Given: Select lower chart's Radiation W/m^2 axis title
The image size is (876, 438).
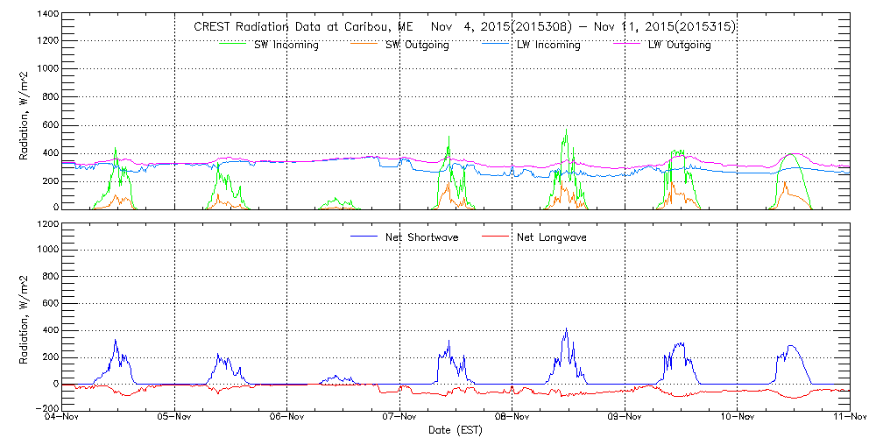Looking at the screenshot, I should click(x=25, y=317).
